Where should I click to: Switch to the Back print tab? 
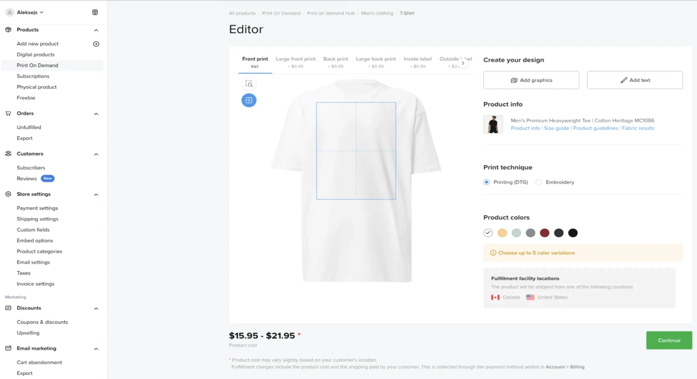coord(336,62)
